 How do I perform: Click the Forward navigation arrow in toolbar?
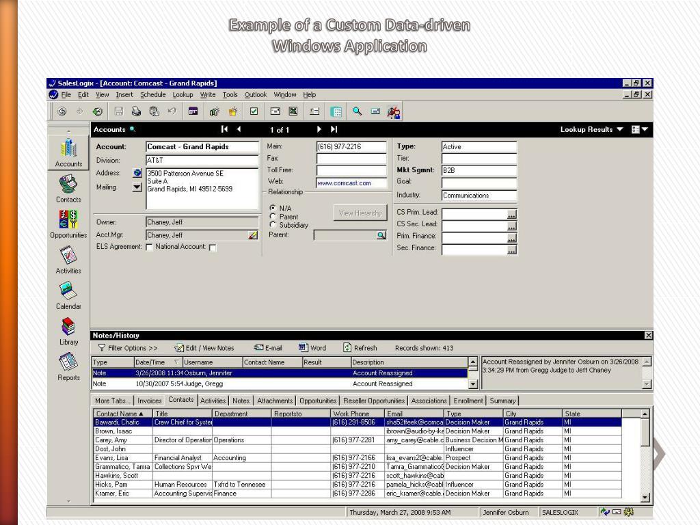[x=79, y=111]
